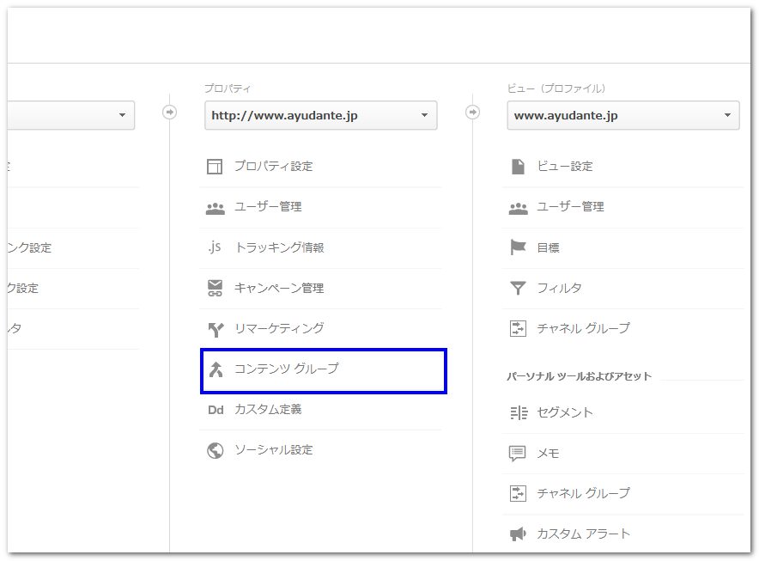Select the funnel icon for フィルタ
759x561 pixels.
tap(518, 289)
